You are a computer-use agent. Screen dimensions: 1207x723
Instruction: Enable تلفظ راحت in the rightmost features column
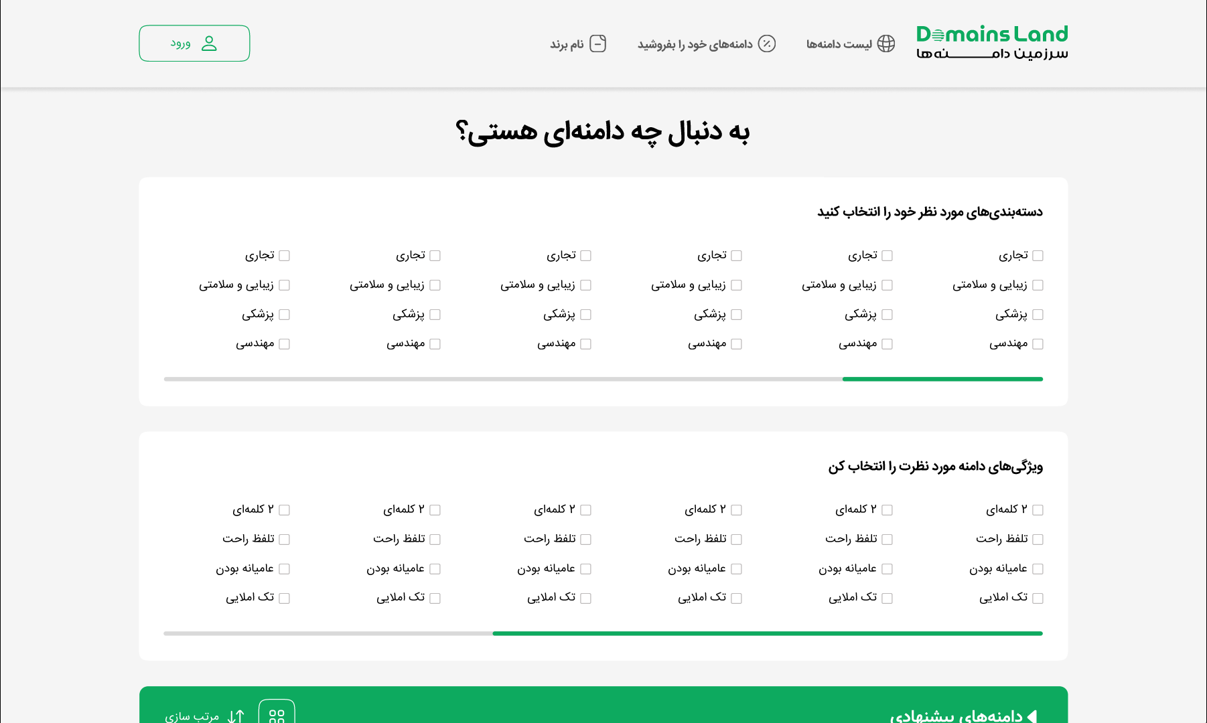coord(1038,540)
